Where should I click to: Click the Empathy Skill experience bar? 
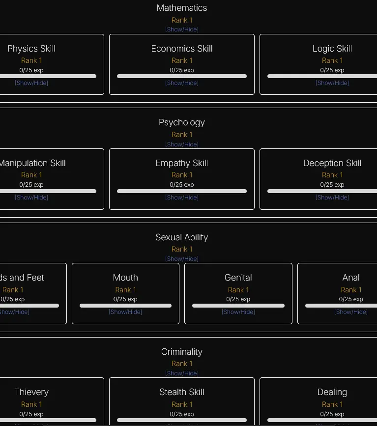(x=181, y=191)
